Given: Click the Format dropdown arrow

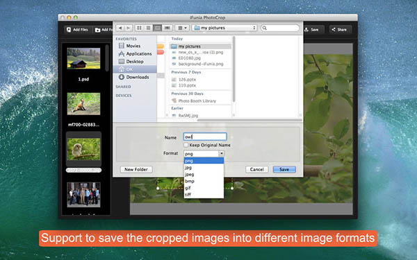Looking at the screenshot, I should pyautogui.click(x=221, y=154).
